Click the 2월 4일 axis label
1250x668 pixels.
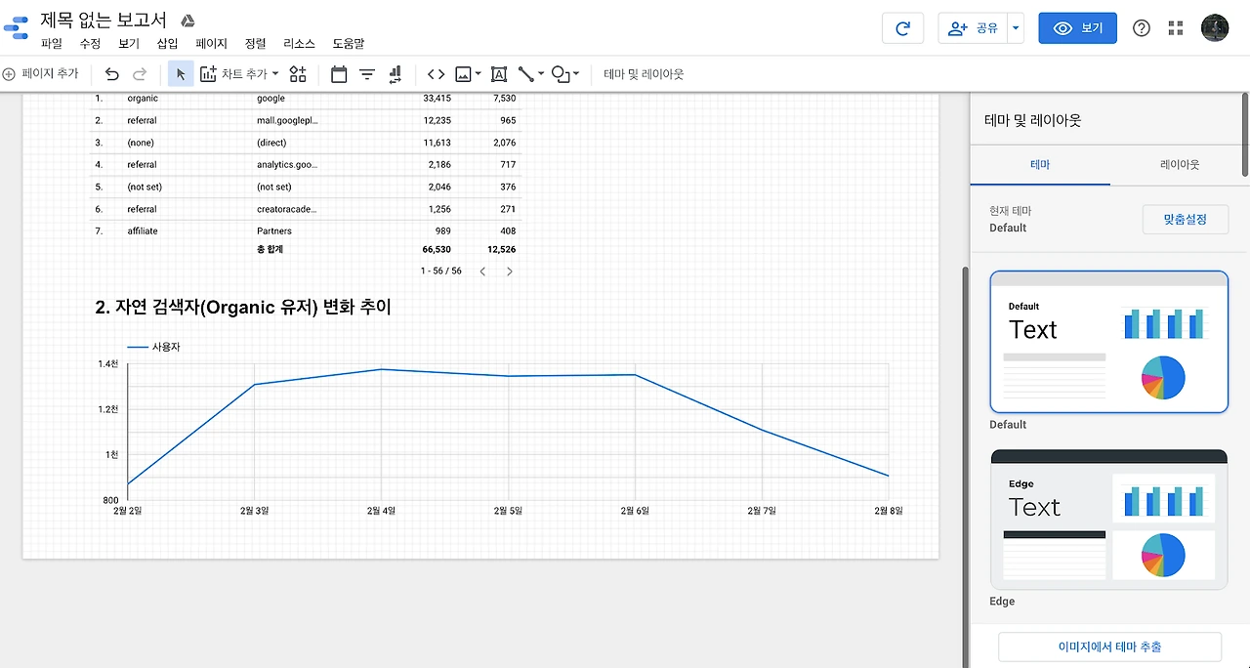pos(381,510)
